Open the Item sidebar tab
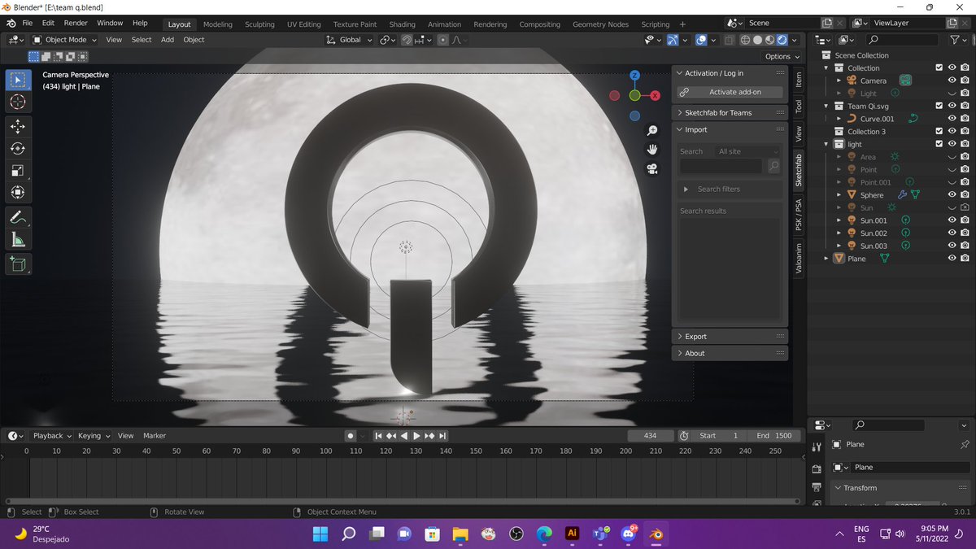The height and width of the screenshot is (549, 976). pyautogui.click(x=799, y=80)
